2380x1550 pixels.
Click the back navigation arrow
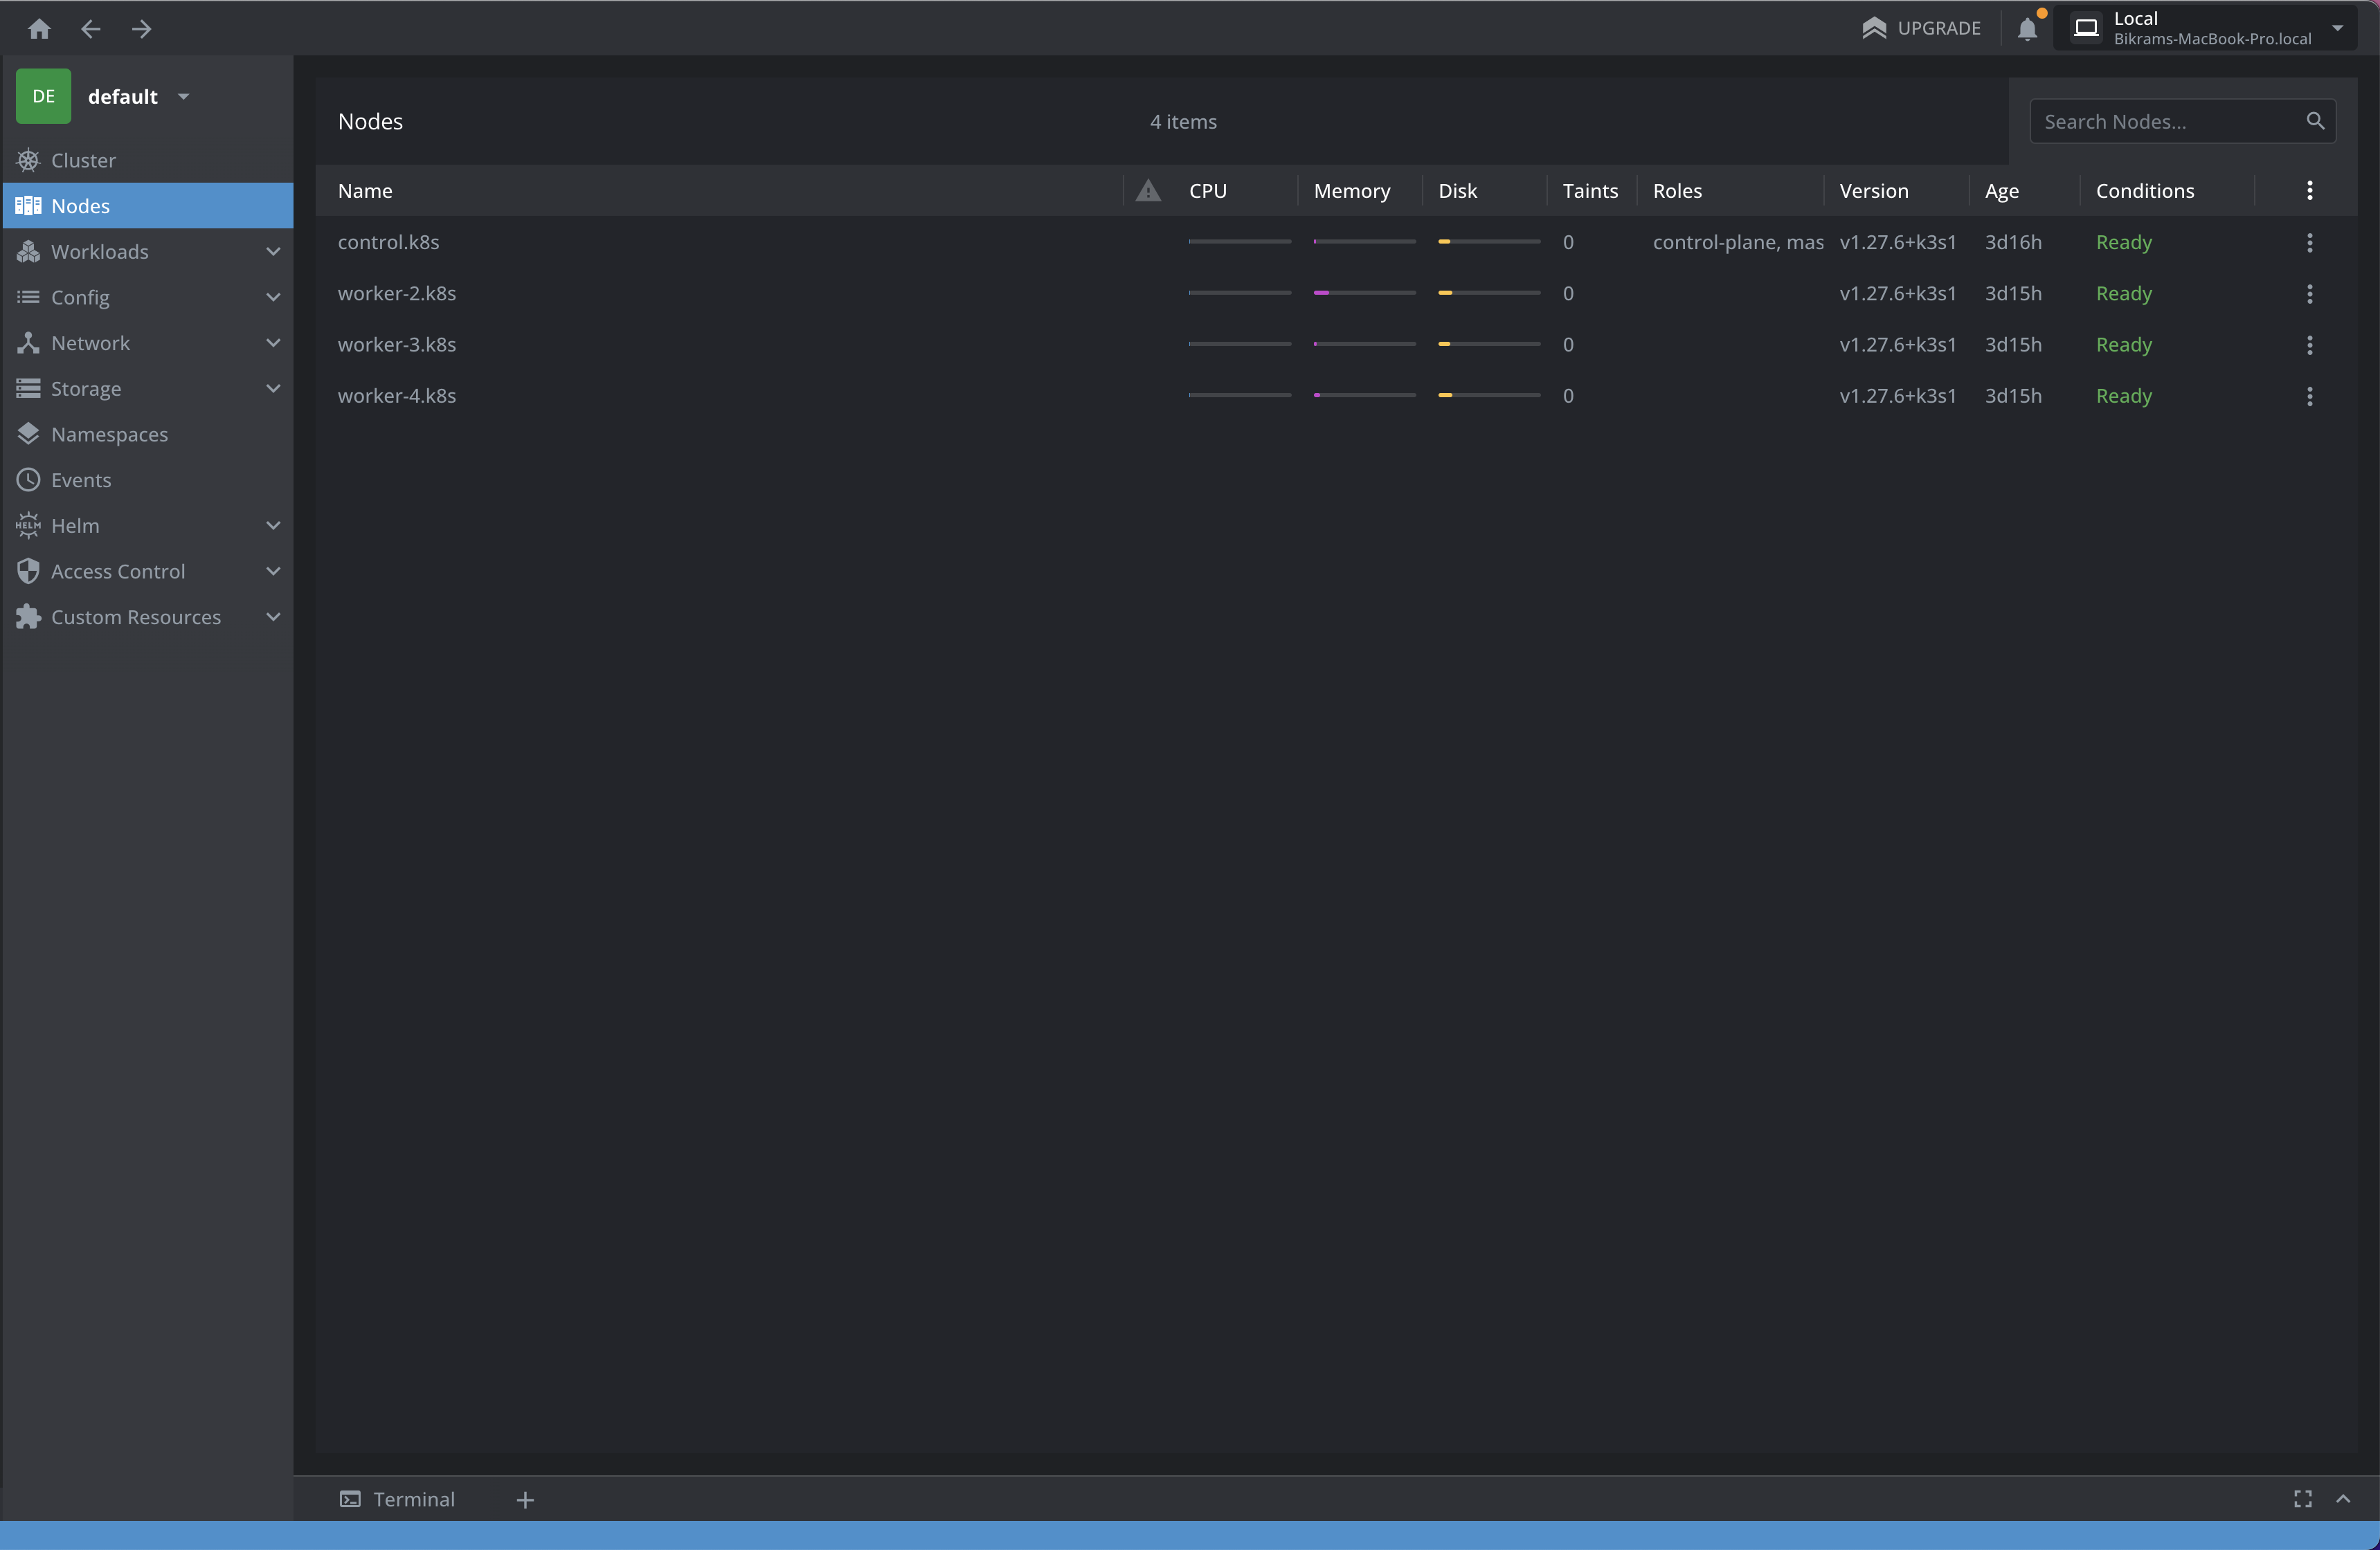pos(90,29)
